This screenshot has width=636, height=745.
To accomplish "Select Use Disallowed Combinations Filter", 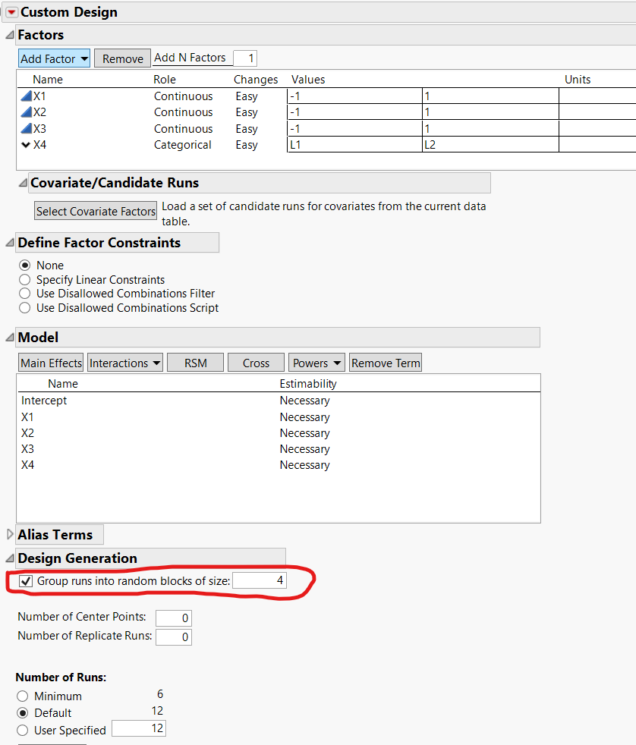I will pos(25,294).
